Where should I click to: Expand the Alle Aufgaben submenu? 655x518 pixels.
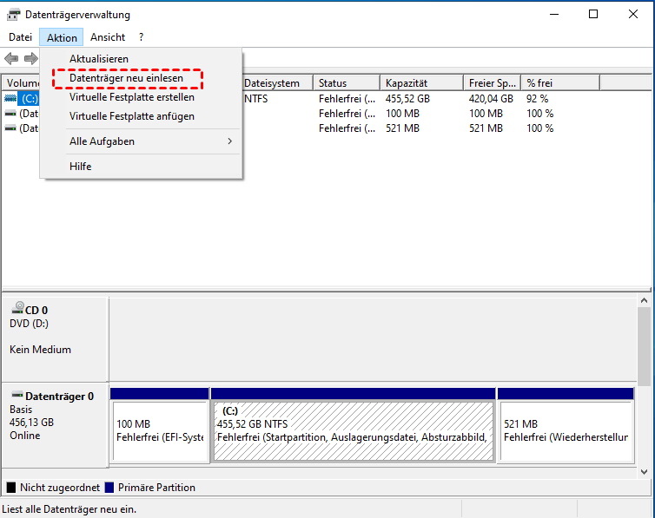coord(142,141)
